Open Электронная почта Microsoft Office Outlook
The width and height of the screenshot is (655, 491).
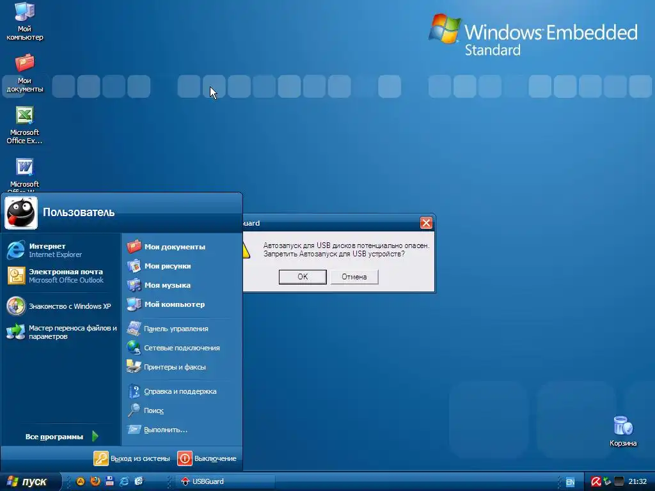pos(61,276)
